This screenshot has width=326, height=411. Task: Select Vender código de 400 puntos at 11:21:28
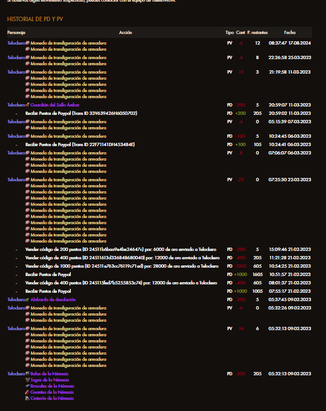[122, 258]
